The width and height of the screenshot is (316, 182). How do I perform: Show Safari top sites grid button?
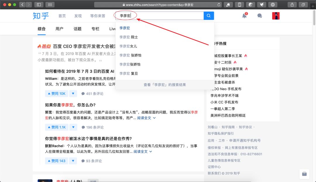click(50, 5)
